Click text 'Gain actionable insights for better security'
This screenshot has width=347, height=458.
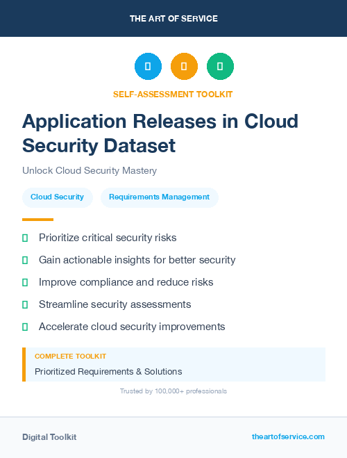pos(137,260)
